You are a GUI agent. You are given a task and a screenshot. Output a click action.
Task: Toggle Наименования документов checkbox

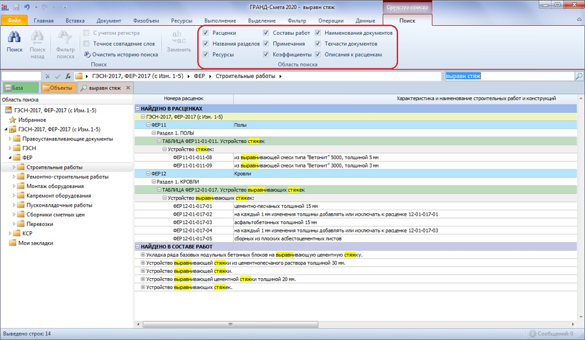(318, 33)
